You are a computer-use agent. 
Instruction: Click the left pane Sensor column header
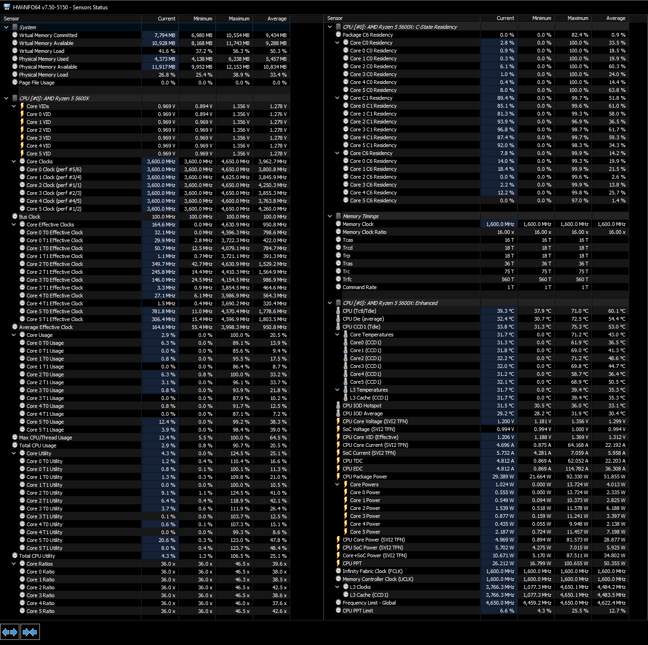point(71,19)
